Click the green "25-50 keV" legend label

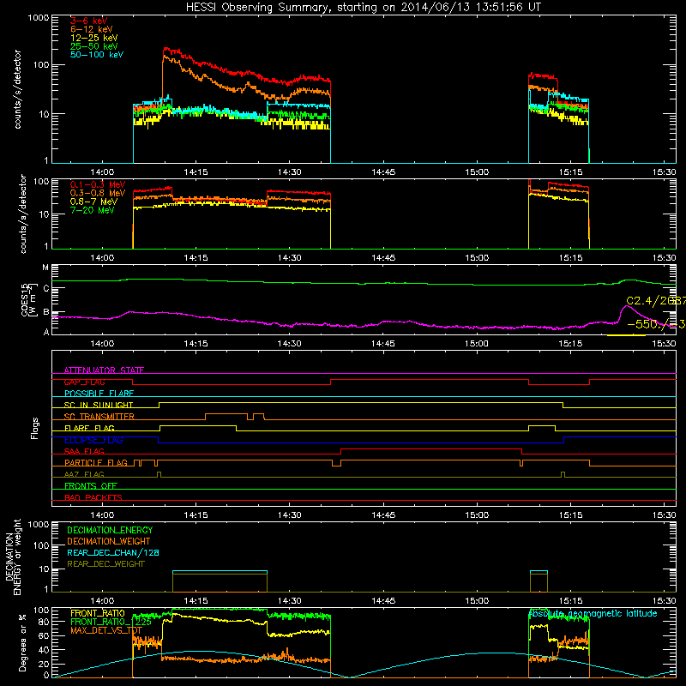[x=94, y=46]
